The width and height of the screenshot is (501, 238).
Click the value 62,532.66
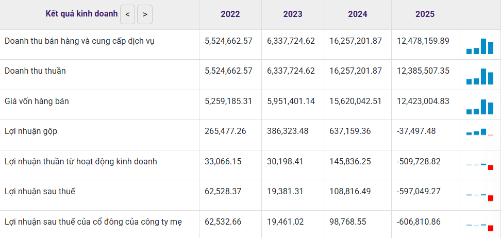click(223, 222)
